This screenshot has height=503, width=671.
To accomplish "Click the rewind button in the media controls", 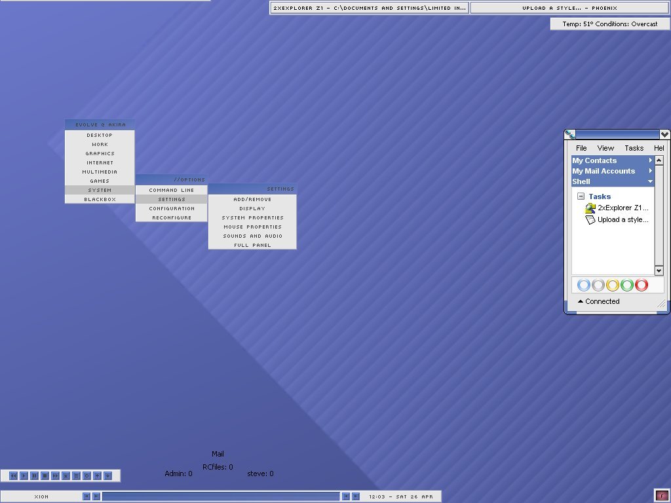I will pyautogui.click(x=13, y=475).
